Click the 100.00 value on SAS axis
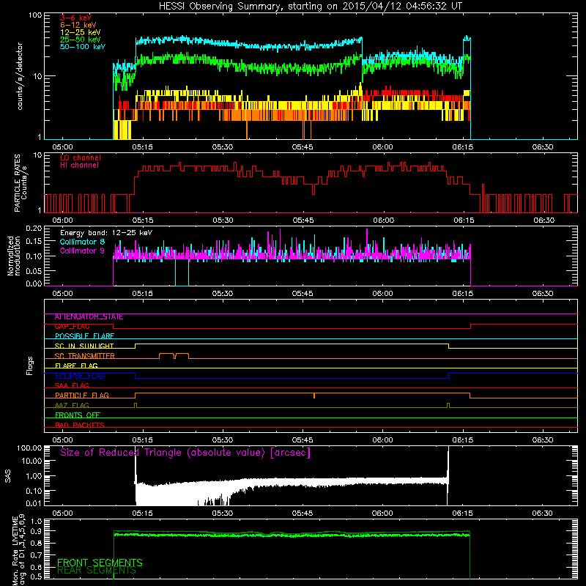 (x=29, y=448)
